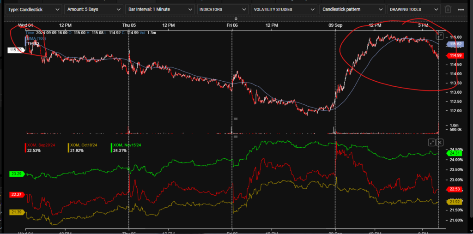Screen dimensions: 473x234
Task: Open the Bar Interval: 1 Minute dropdown
Action: click(160, 9)
